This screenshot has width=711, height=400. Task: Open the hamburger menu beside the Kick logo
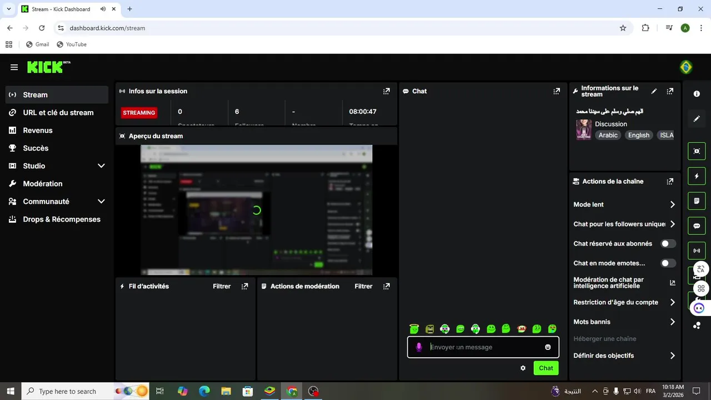14,67
